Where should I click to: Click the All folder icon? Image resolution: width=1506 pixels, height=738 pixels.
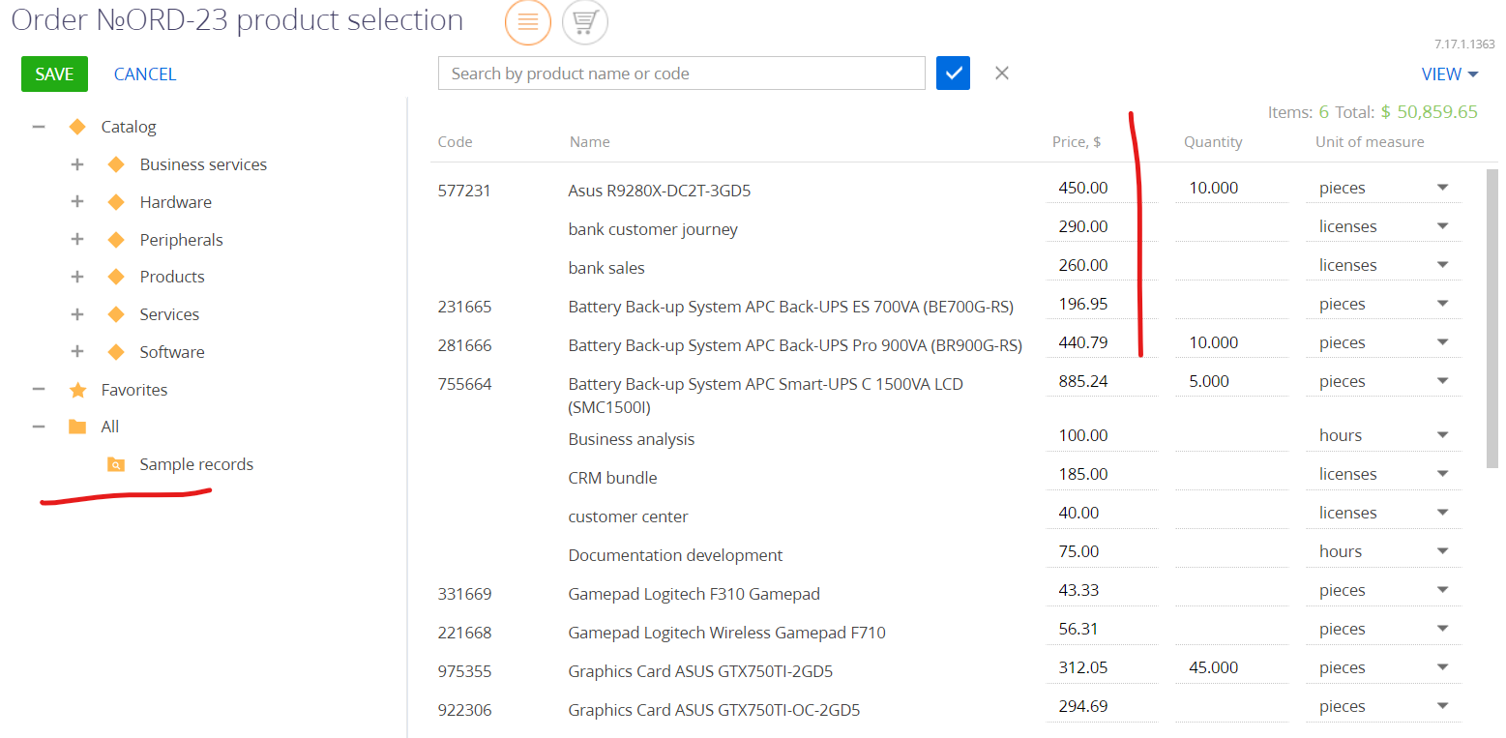77,427
